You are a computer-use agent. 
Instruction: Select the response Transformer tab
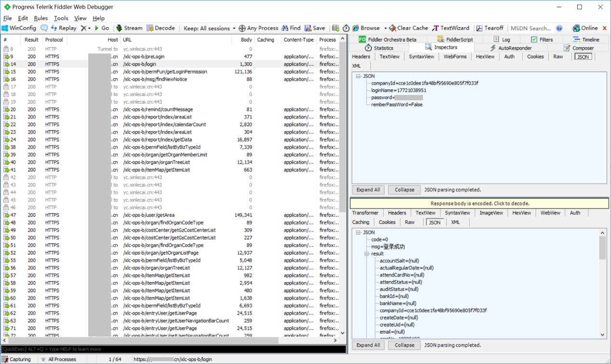coord(365,213)
